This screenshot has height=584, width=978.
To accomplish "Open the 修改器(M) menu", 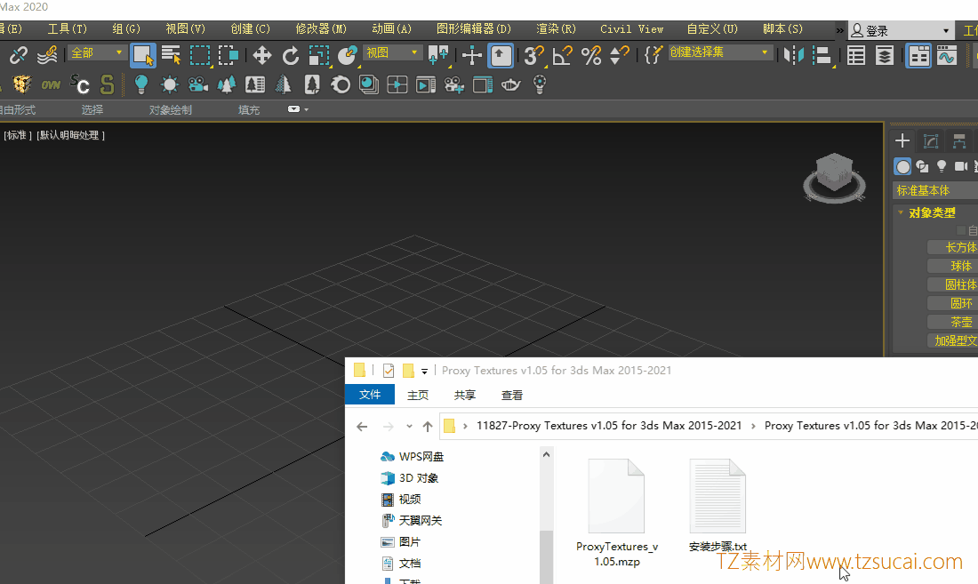I will pyautogui.click(x=321, y=28).
